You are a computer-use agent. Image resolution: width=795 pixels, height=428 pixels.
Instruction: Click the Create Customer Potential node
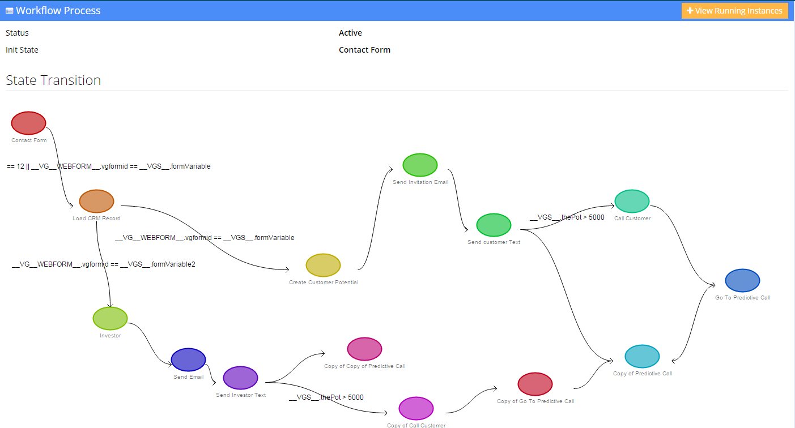323,266
